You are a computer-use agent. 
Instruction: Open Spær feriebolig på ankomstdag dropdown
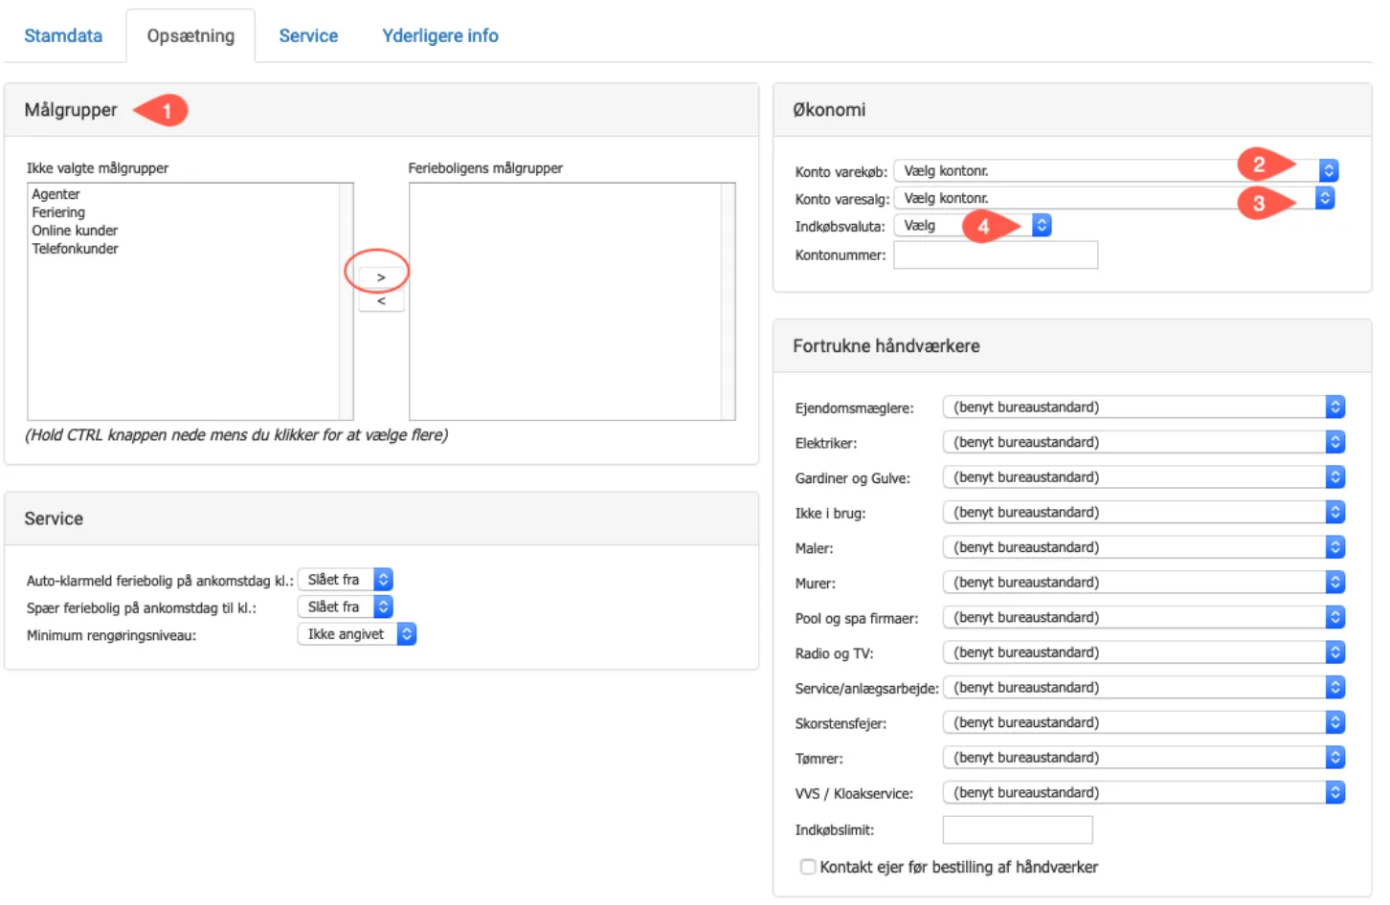(x=346, y=607)
